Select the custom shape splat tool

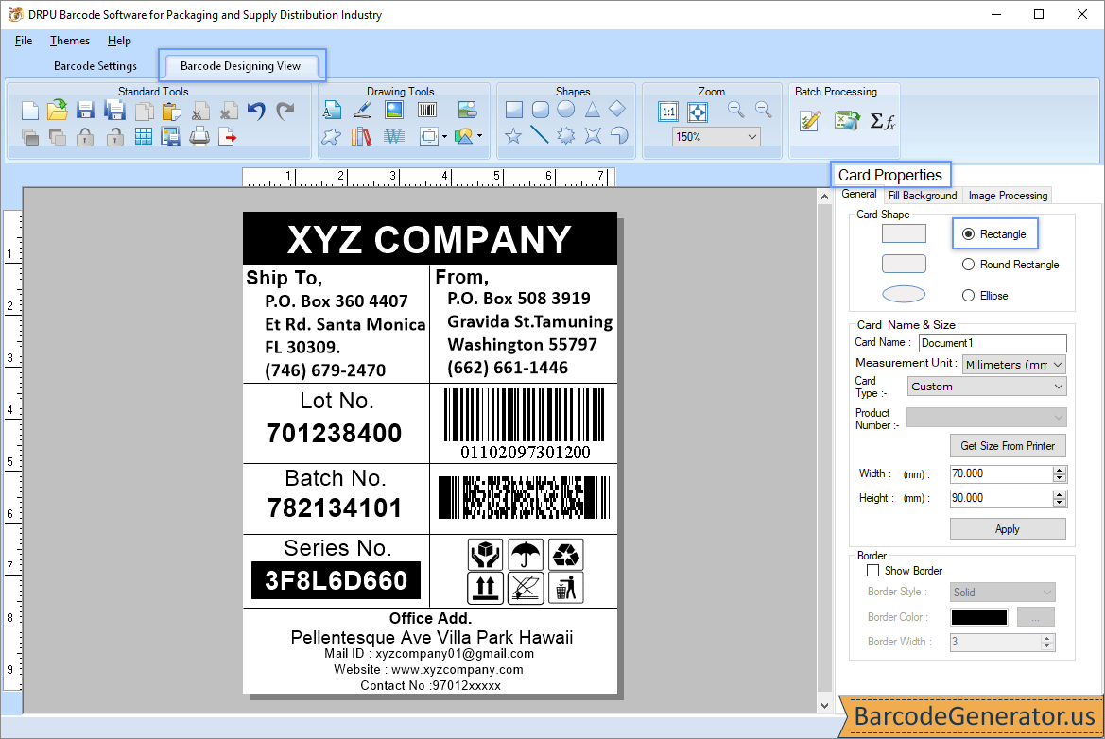coord(331,136)
